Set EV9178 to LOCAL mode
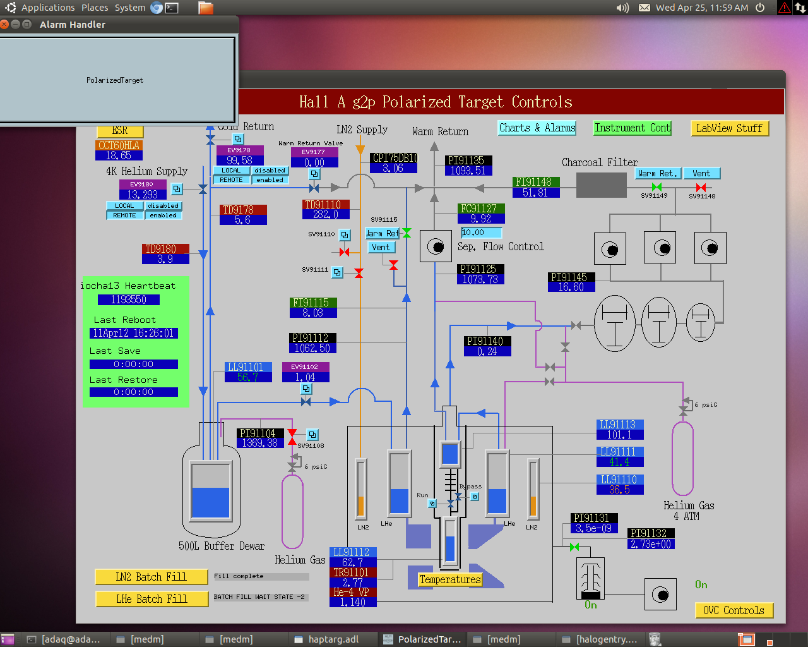Image resolution: width=808 pixels, height=647 pixels. (231, 171)
